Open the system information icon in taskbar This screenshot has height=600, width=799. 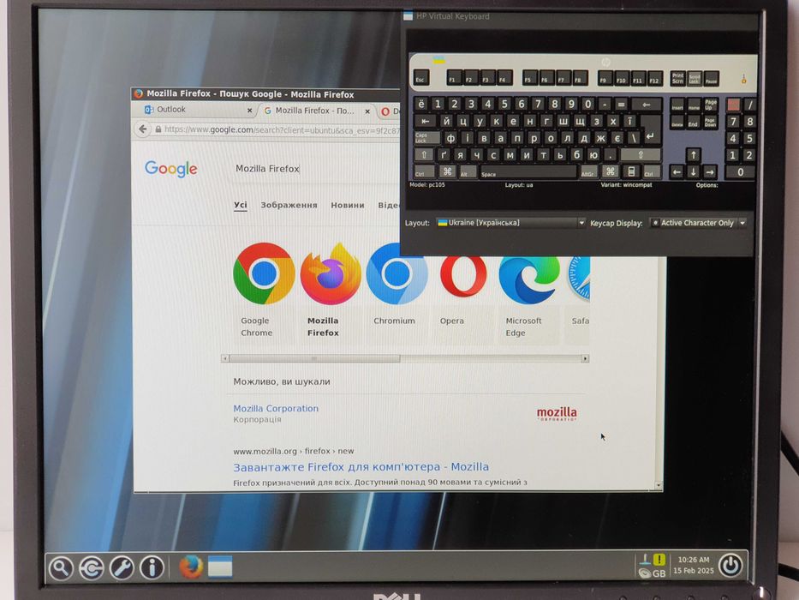pyautogui.click(x=152, y=567)
